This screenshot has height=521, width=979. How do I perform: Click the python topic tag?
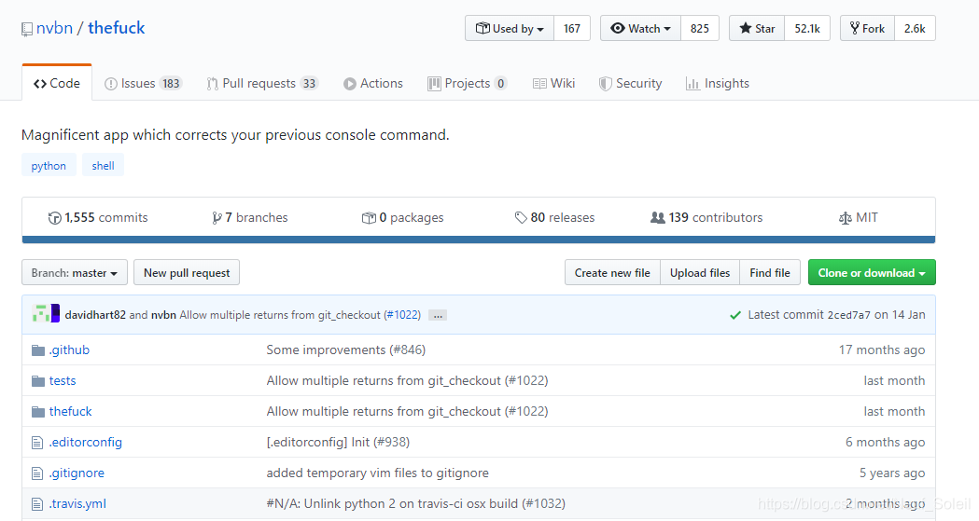point(49,165)
